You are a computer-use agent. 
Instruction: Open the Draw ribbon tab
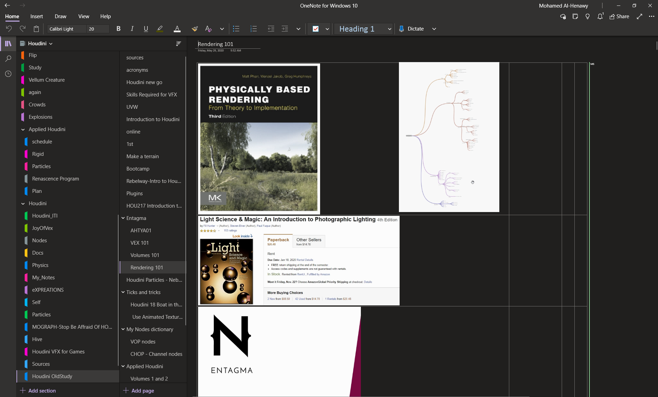(x=60, y=16)
